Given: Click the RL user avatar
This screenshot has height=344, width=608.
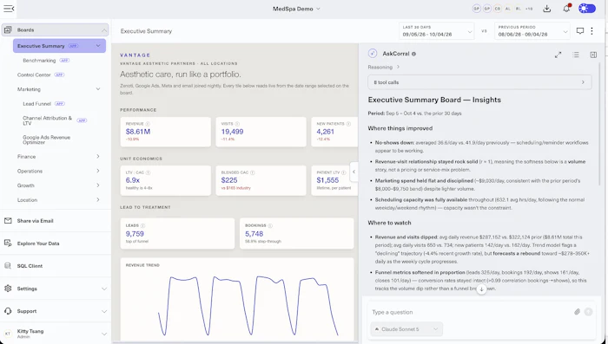Looking at the screenshot, I should click(x=519, y=9).
